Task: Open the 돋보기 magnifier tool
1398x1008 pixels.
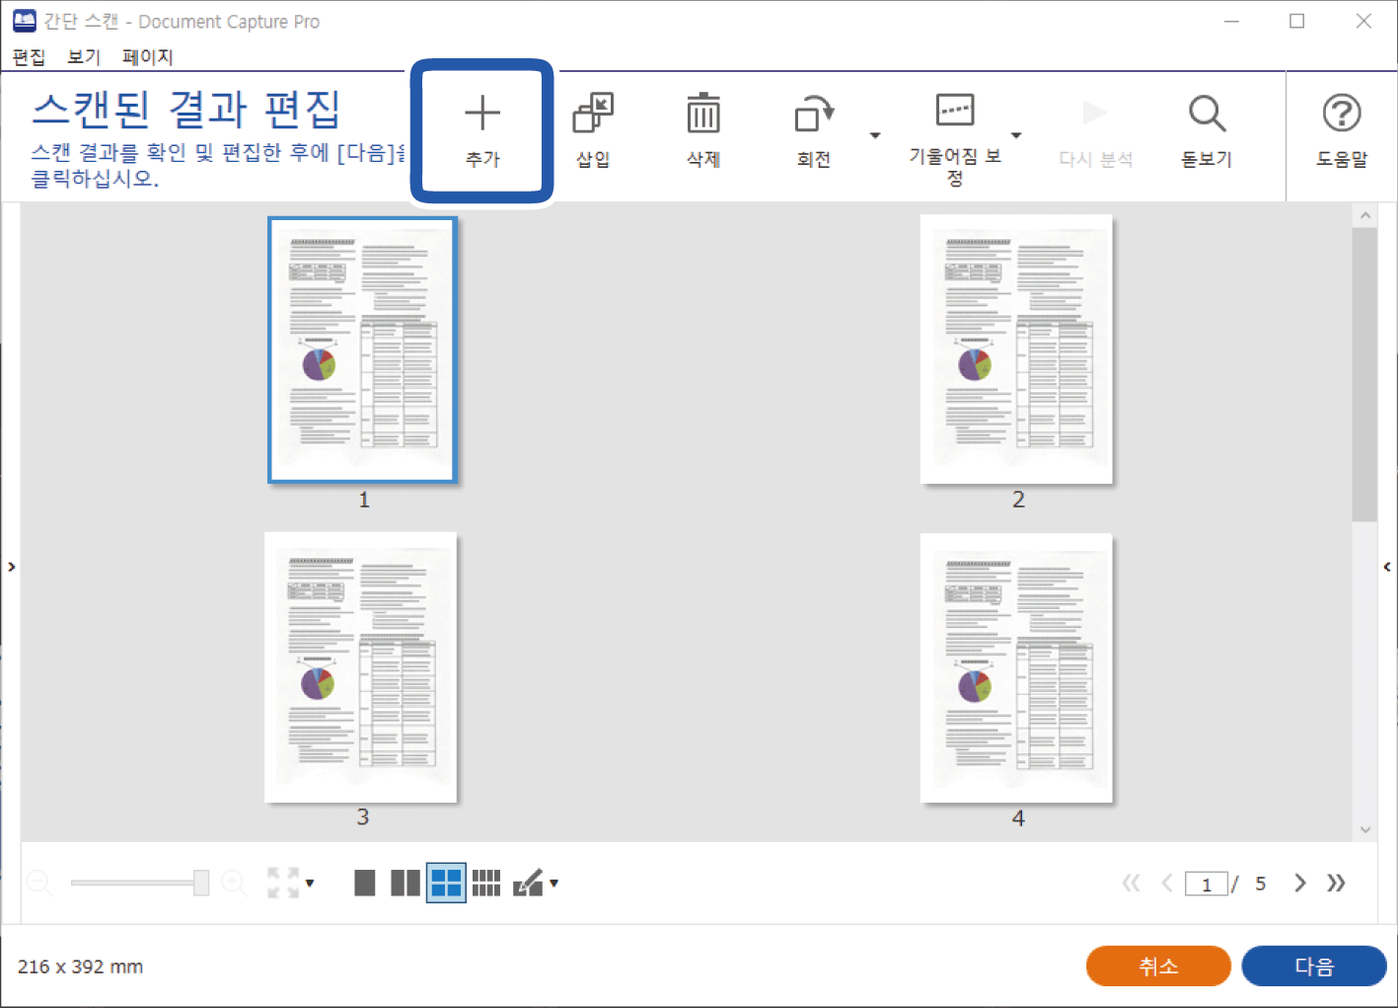Action: [x=1207, y=115]
